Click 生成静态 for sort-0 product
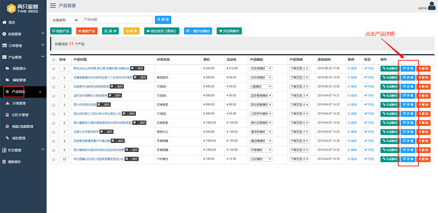Image resolution: width=438 pixels, height=213 pixels. click(390, 69)
